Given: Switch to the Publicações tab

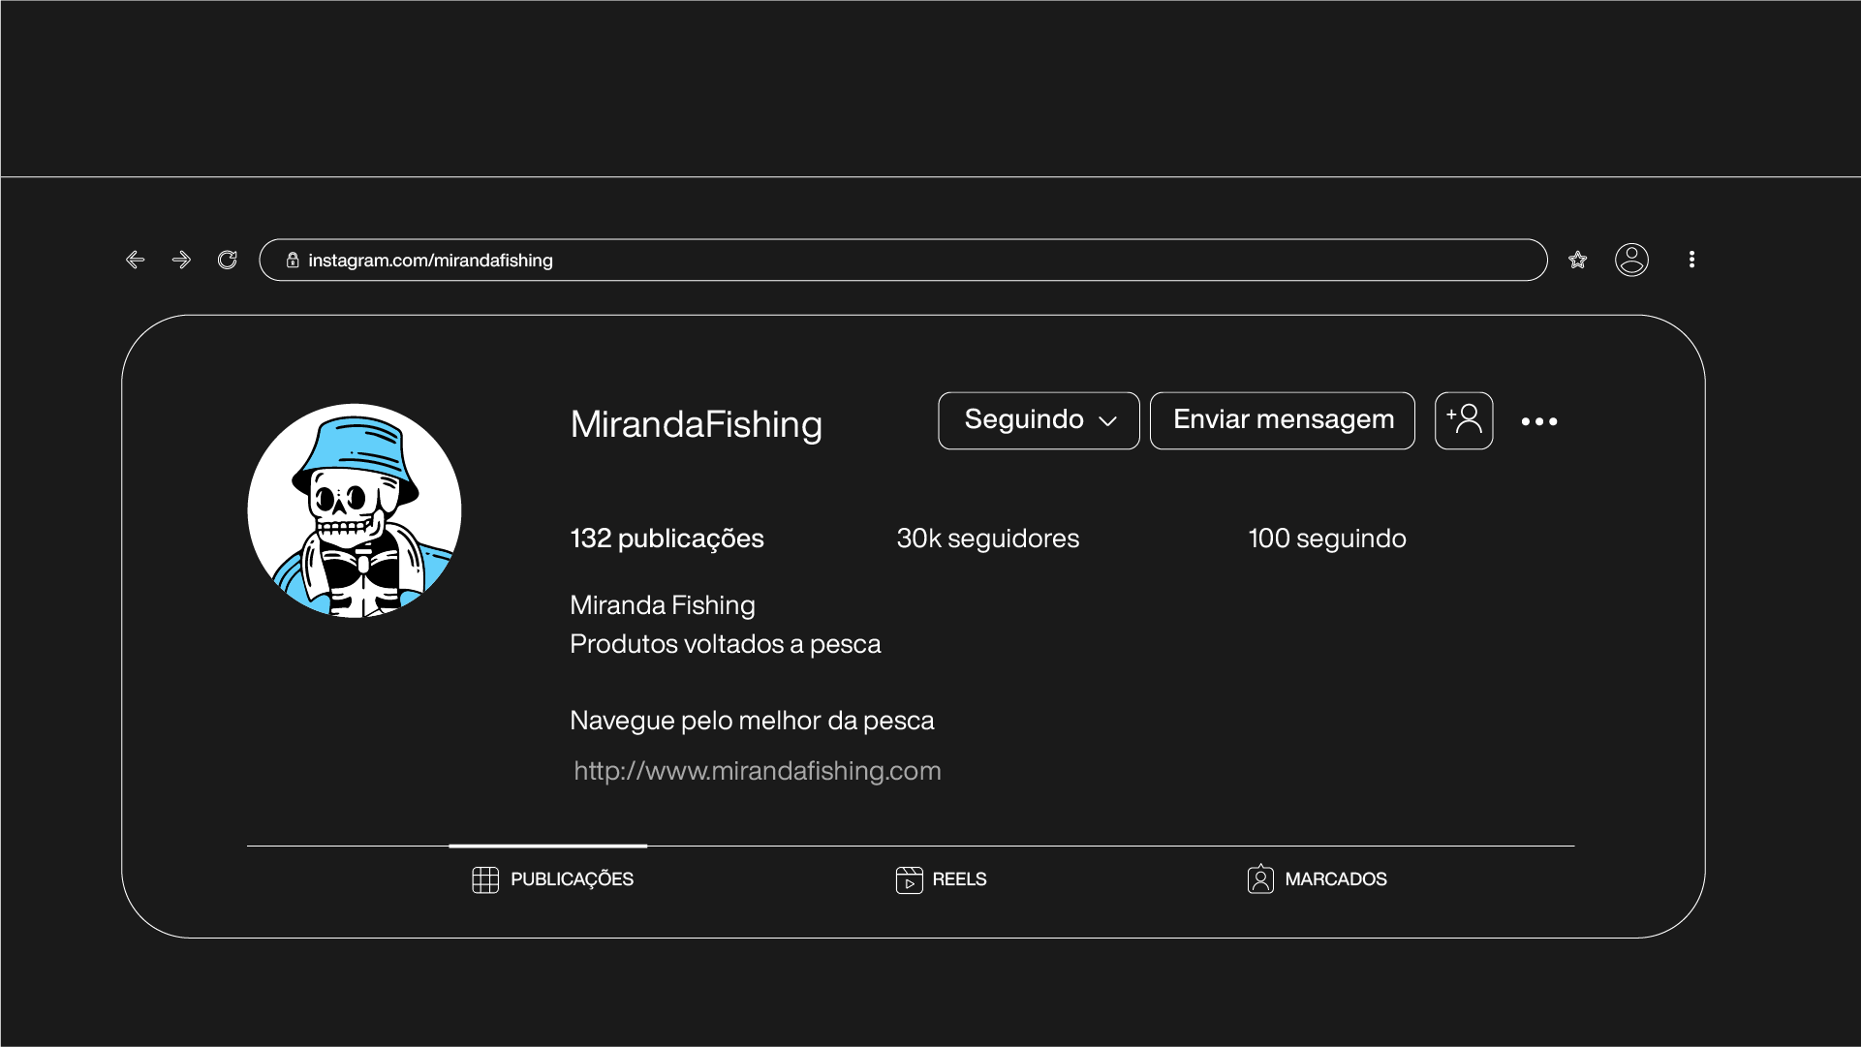Looking at the screenshot, I should [552, 879].
